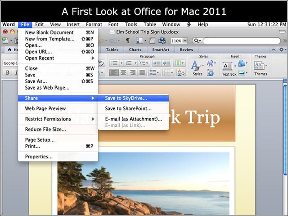Click the Manage Styles icon below Change Styles
Image resolution: width=288 pixels, height=216 pixels.
click(211, 73)
